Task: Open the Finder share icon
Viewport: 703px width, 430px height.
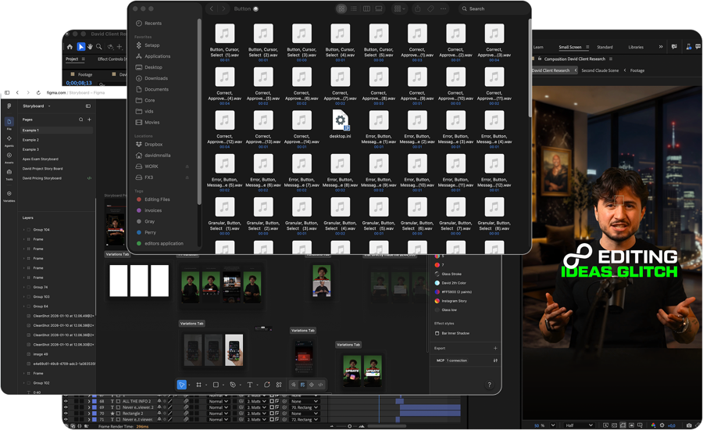Action: [x=417, y=9]
